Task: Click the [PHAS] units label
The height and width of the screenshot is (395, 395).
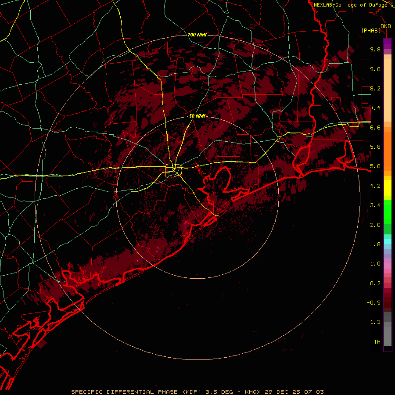Action: 371,31
